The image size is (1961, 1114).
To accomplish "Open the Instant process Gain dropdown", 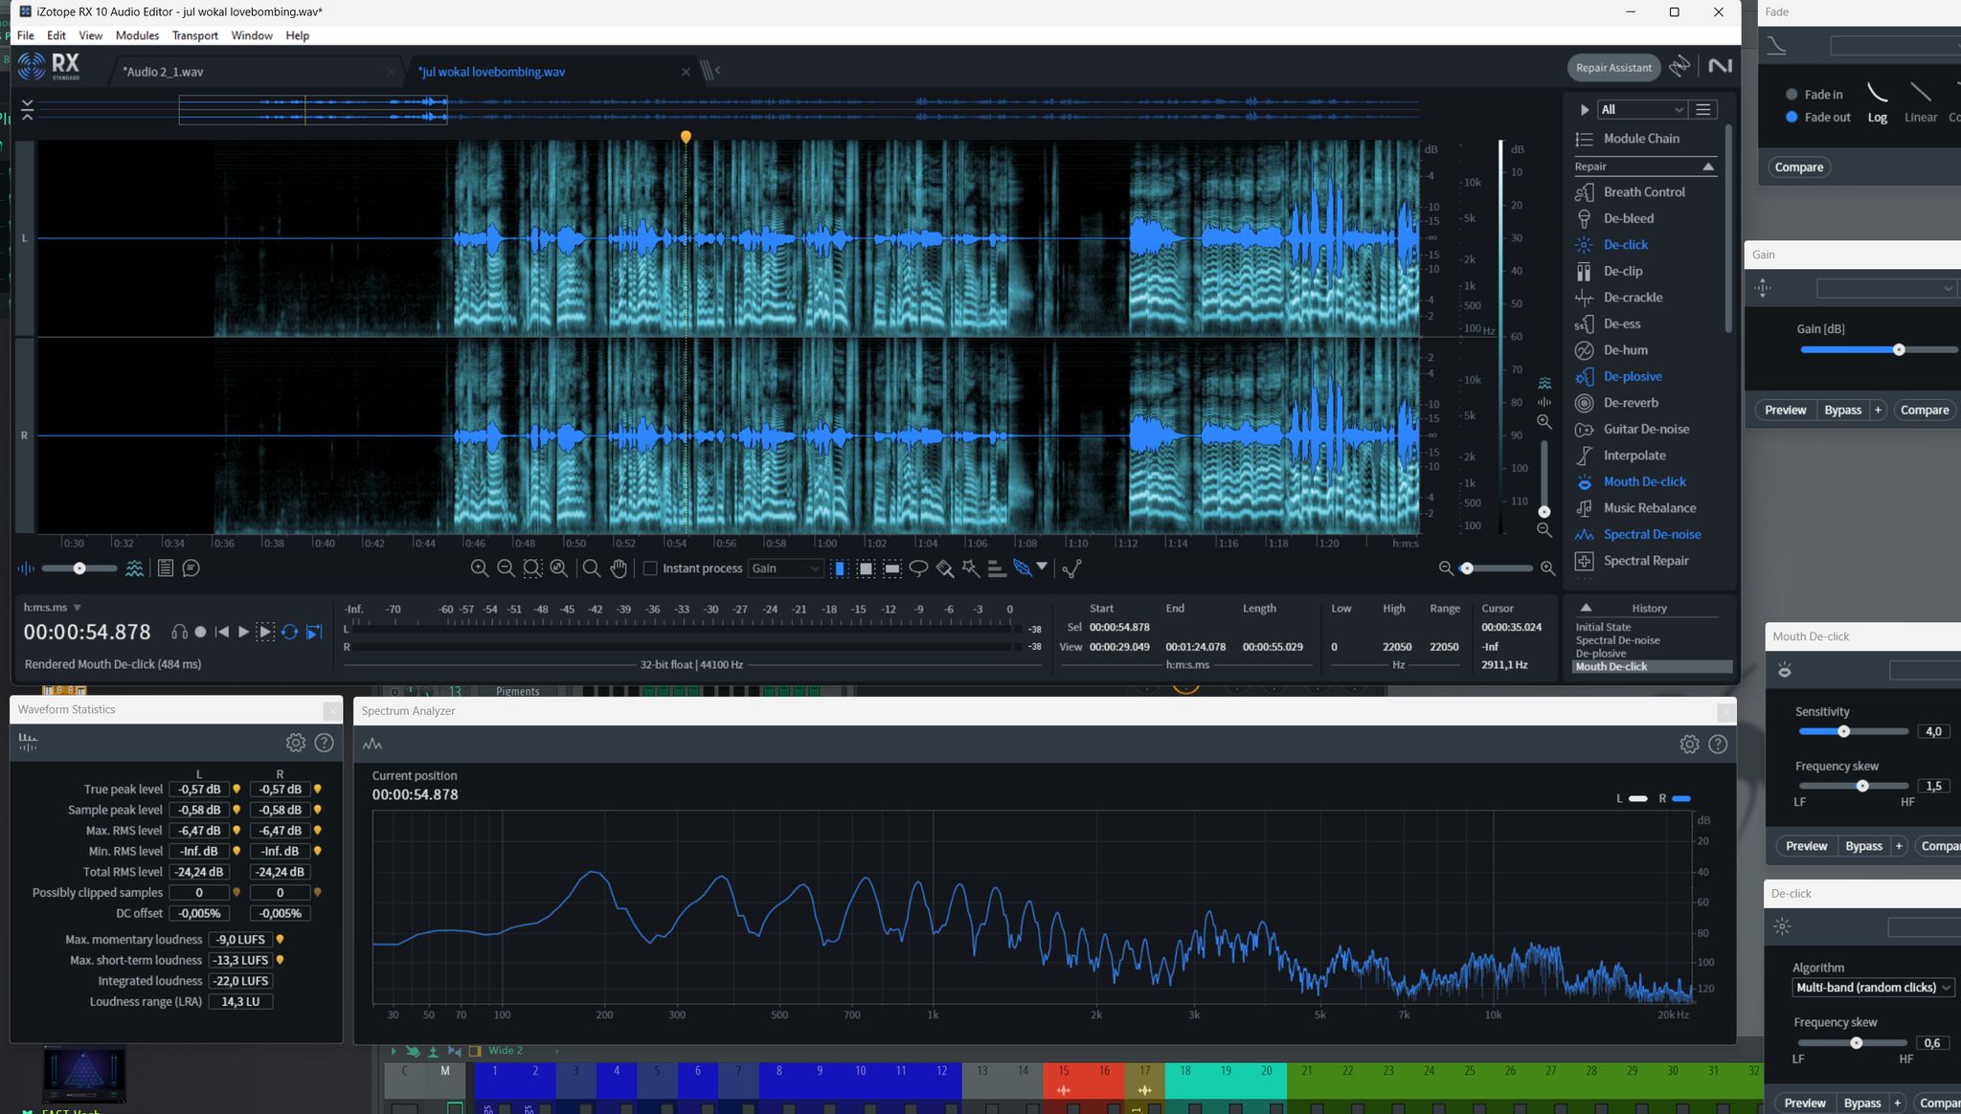I will pyautogui.click(x=785, y=568).
